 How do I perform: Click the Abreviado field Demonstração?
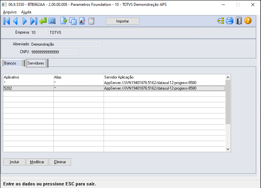pos(66,44)
